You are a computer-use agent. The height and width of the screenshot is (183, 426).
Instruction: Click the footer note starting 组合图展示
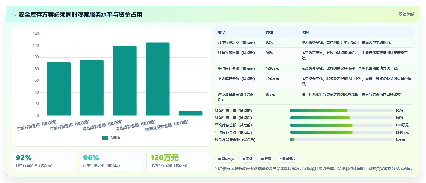click(x=314, y=169)
